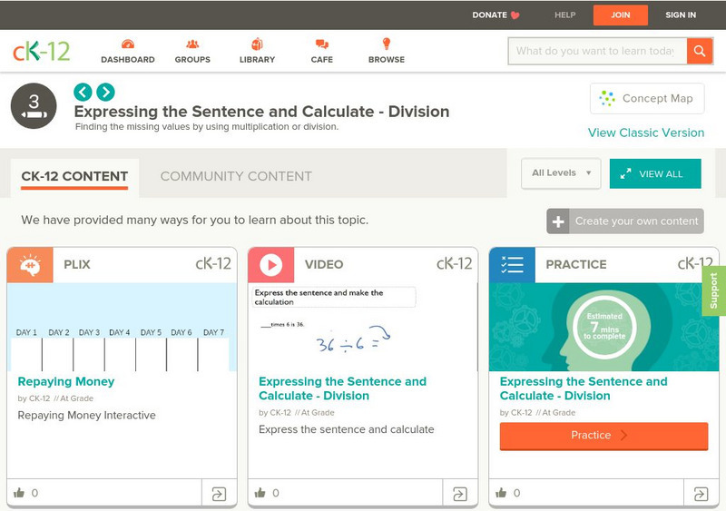Viewport: 726px width, 511px height.
Task: Click the search magnifier icon
Action: pyautogui.click(x=700, y=51)
